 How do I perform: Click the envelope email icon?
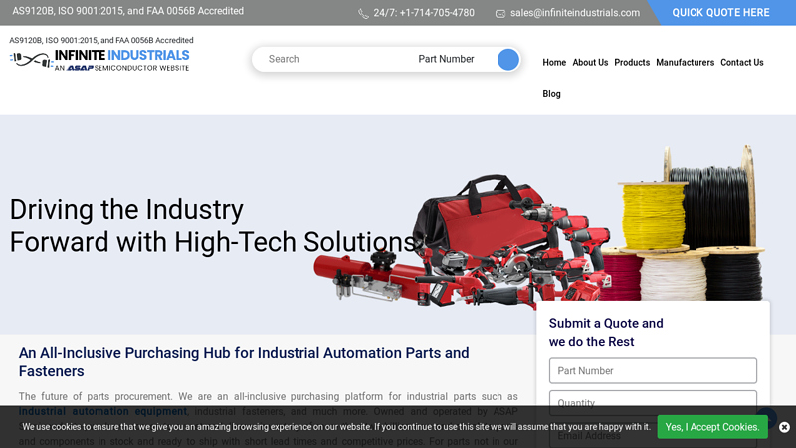[x=500, y=14]
